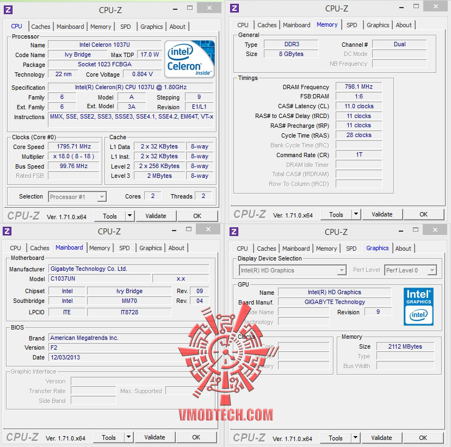Click Tools button in Mainboard window

coord(109,438)
